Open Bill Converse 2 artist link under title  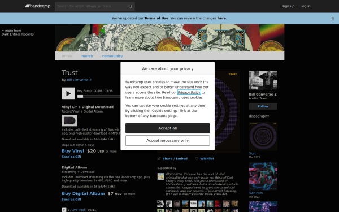(x=79, y=80)
